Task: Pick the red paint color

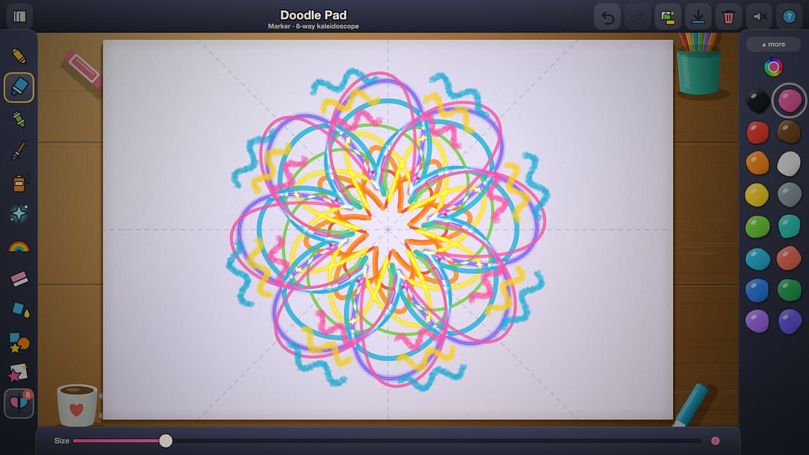Action: [757, 132]
